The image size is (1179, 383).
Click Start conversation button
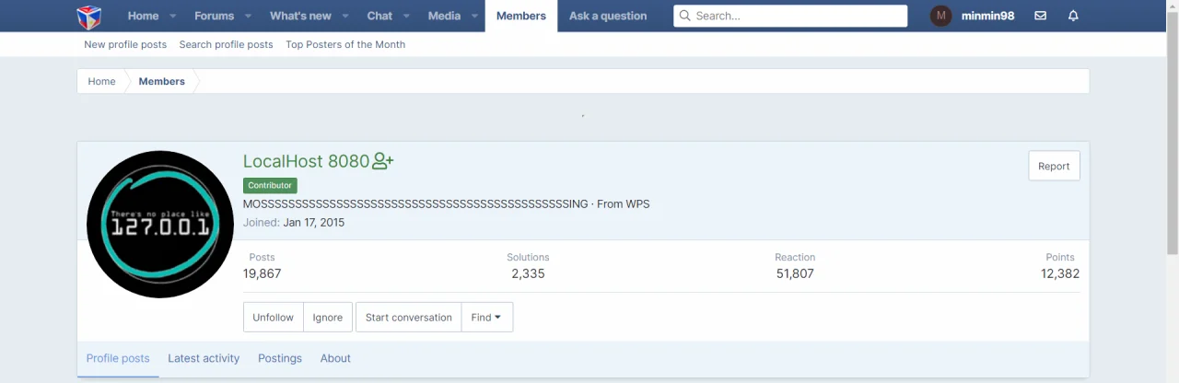(x=408, y=317)
